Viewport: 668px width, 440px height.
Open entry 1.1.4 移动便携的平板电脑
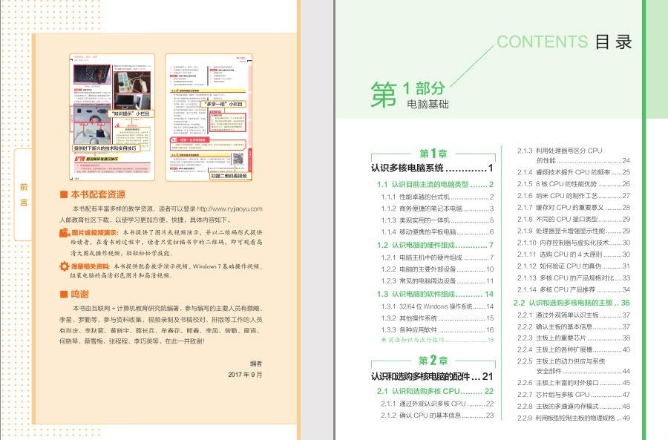[437, 232]
